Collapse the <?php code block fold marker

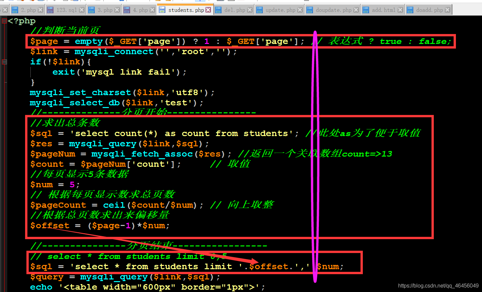pos(4,21)
